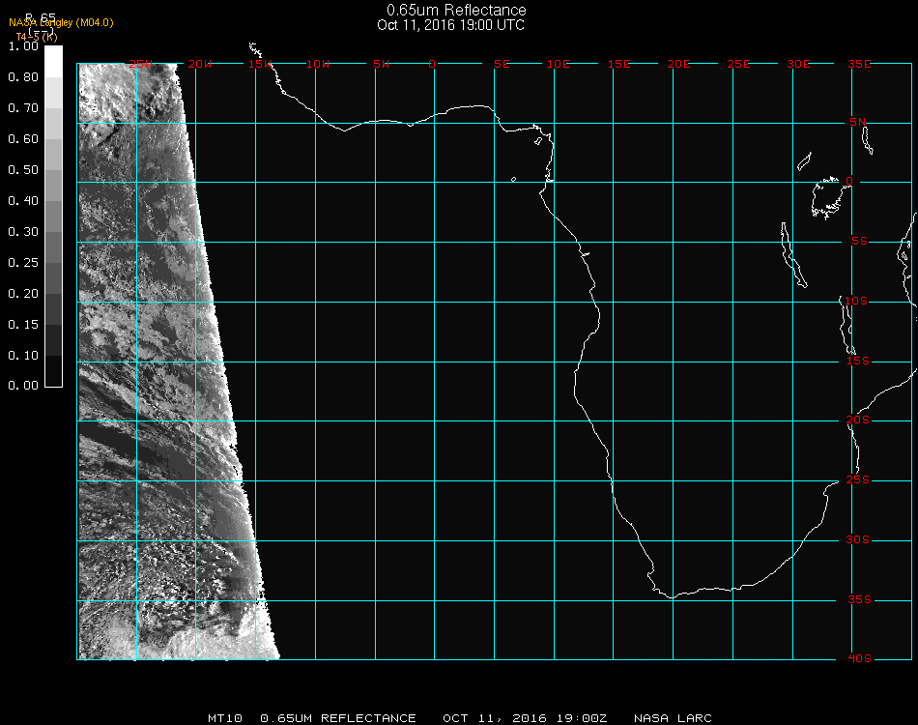Click the 20W longitude label

point(200,64)
